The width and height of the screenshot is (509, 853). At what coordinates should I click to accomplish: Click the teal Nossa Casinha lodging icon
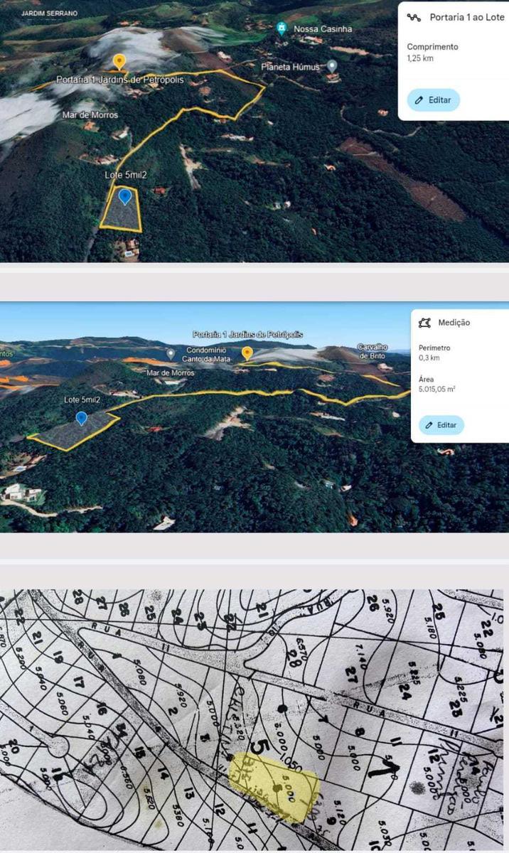tap(282, 28)
